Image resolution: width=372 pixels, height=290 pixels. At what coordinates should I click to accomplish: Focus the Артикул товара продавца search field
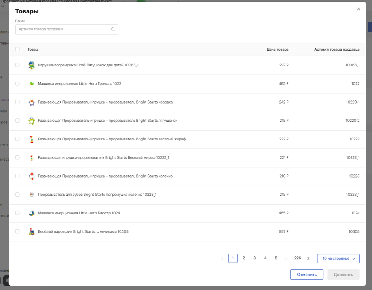coord(66,29)
